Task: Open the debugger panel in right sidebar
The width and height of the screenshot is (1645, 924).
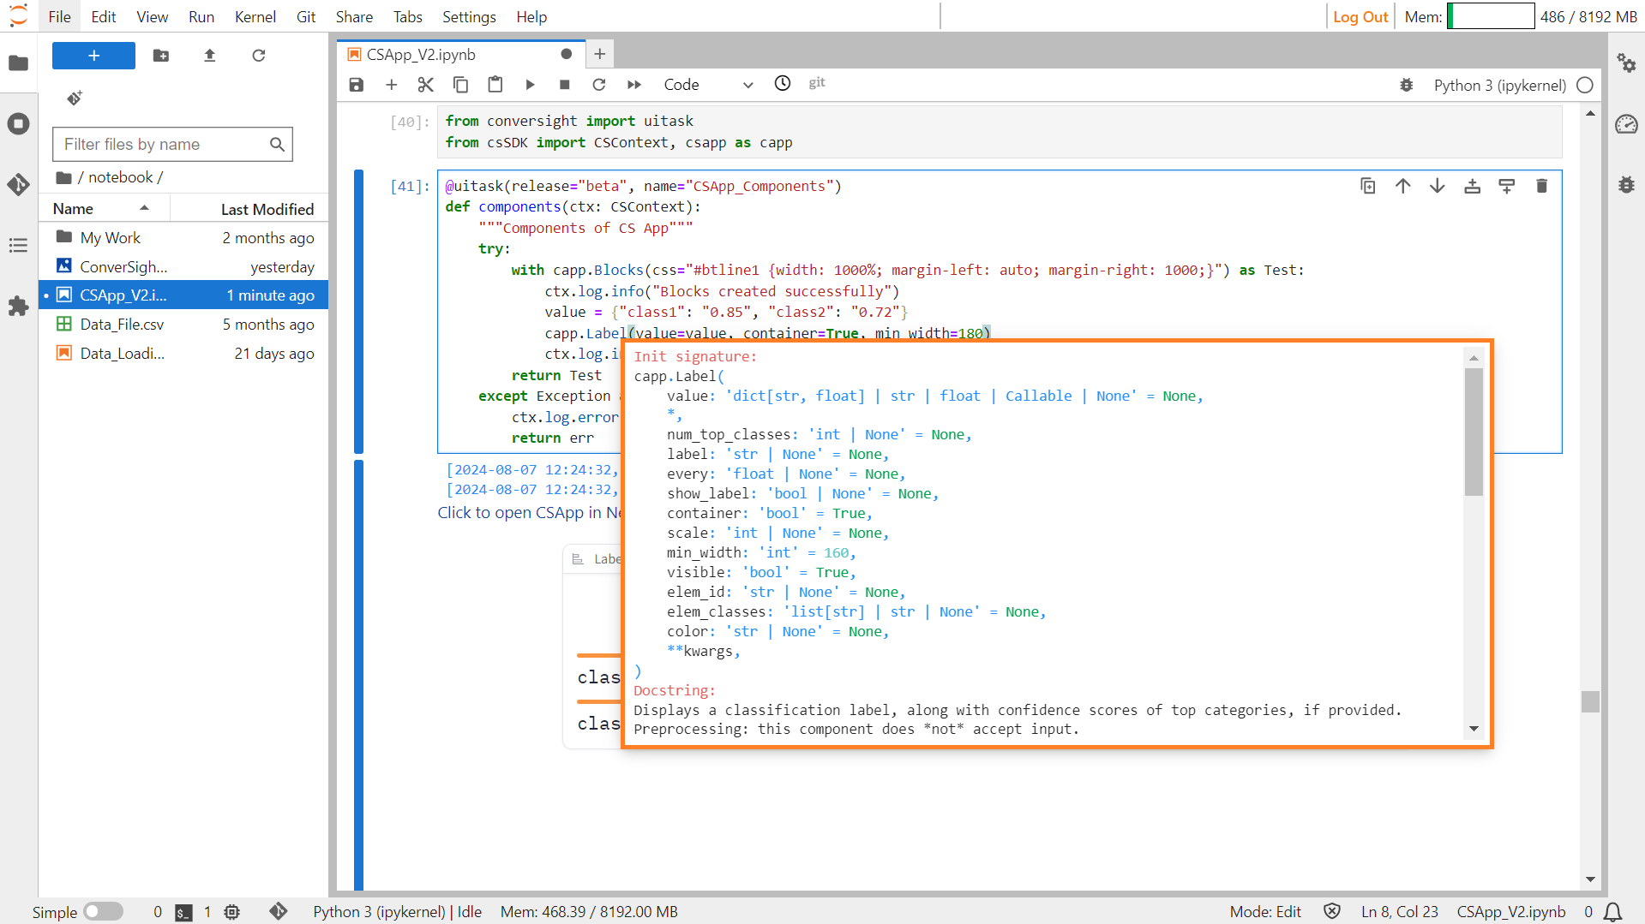Action: [1626, 184]
